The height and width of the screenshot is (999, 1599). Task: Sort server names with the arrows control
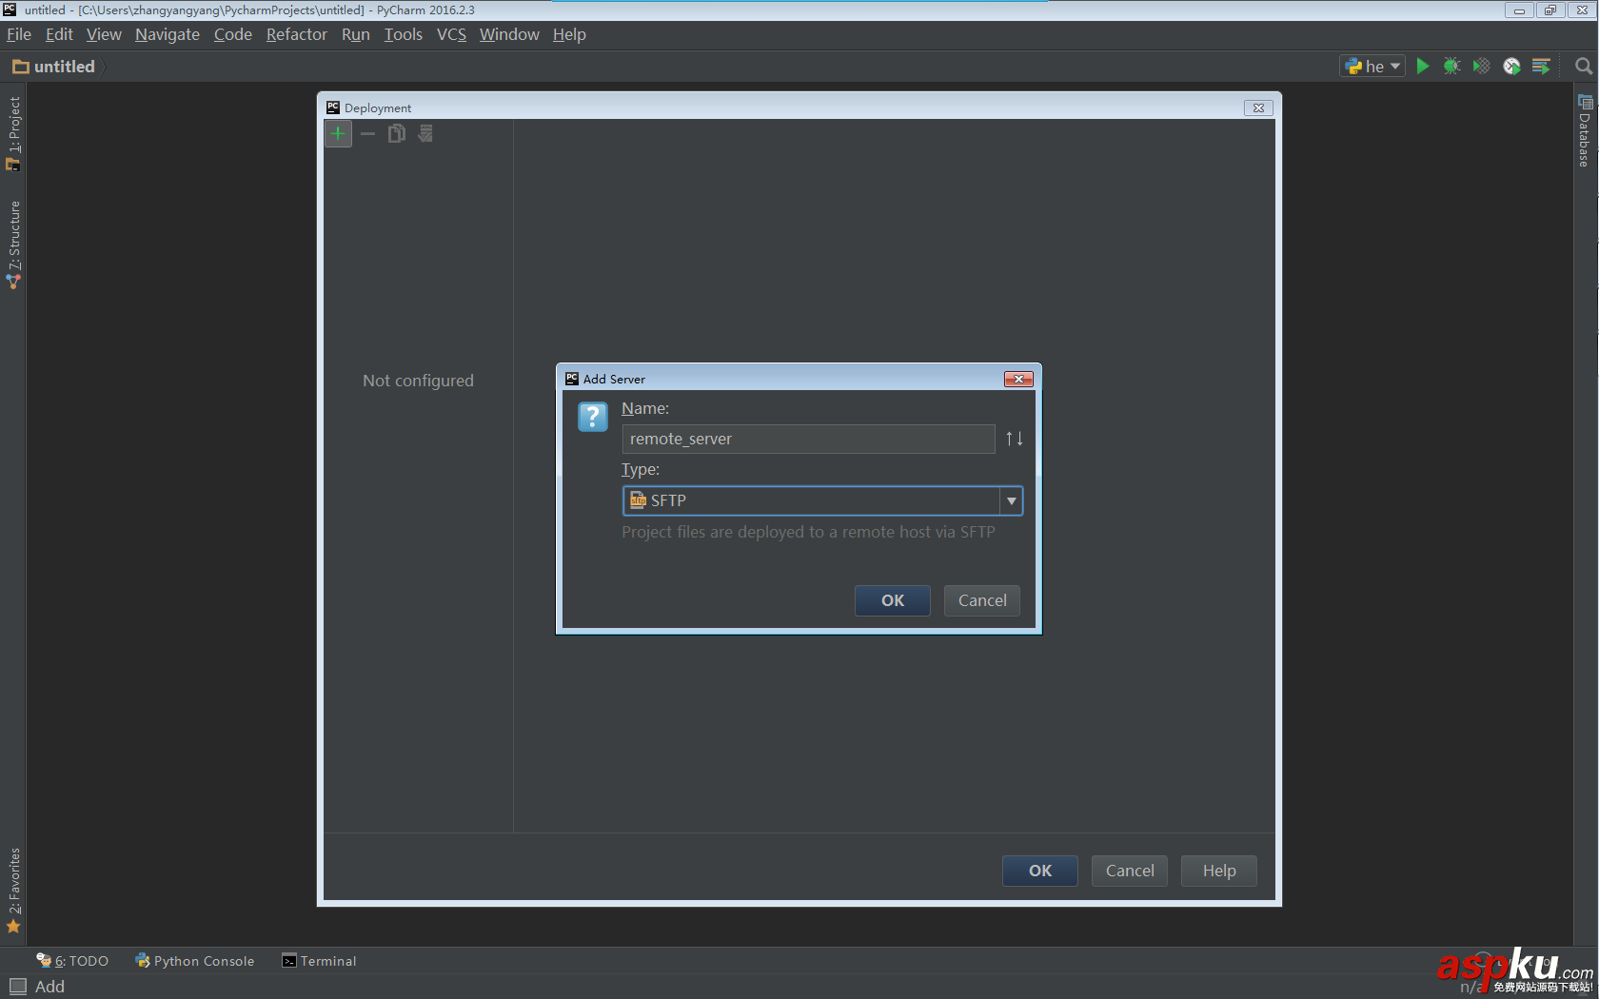coord(1014,439)
